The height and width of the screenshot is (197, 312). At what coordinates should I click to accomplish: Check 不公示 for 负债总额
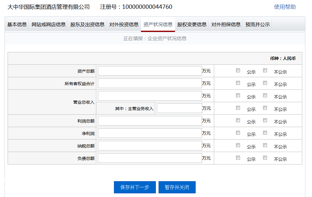(265, 158)
